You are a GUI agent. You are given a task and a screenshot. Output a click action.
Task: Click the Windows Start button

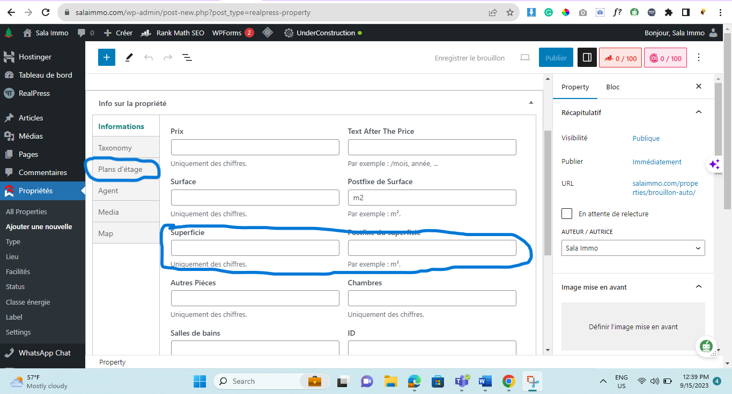pyautogui.click(x=199, y=381)
